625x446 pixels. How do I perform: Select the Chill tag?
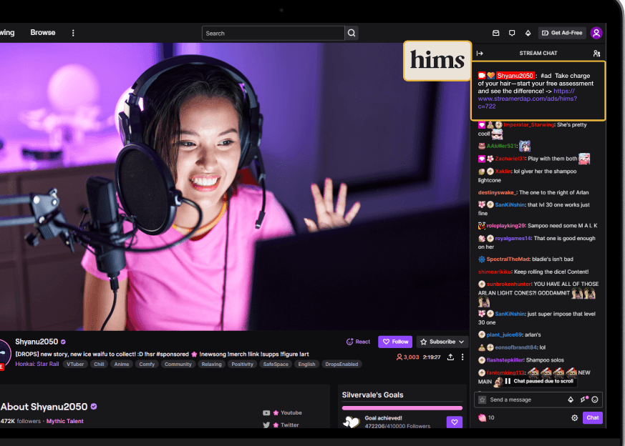99,364
